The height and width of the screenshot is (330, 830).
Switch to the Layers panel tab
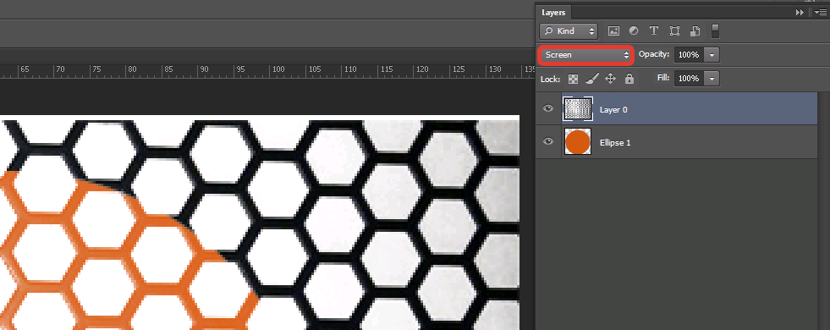click(x=553, y=12)
